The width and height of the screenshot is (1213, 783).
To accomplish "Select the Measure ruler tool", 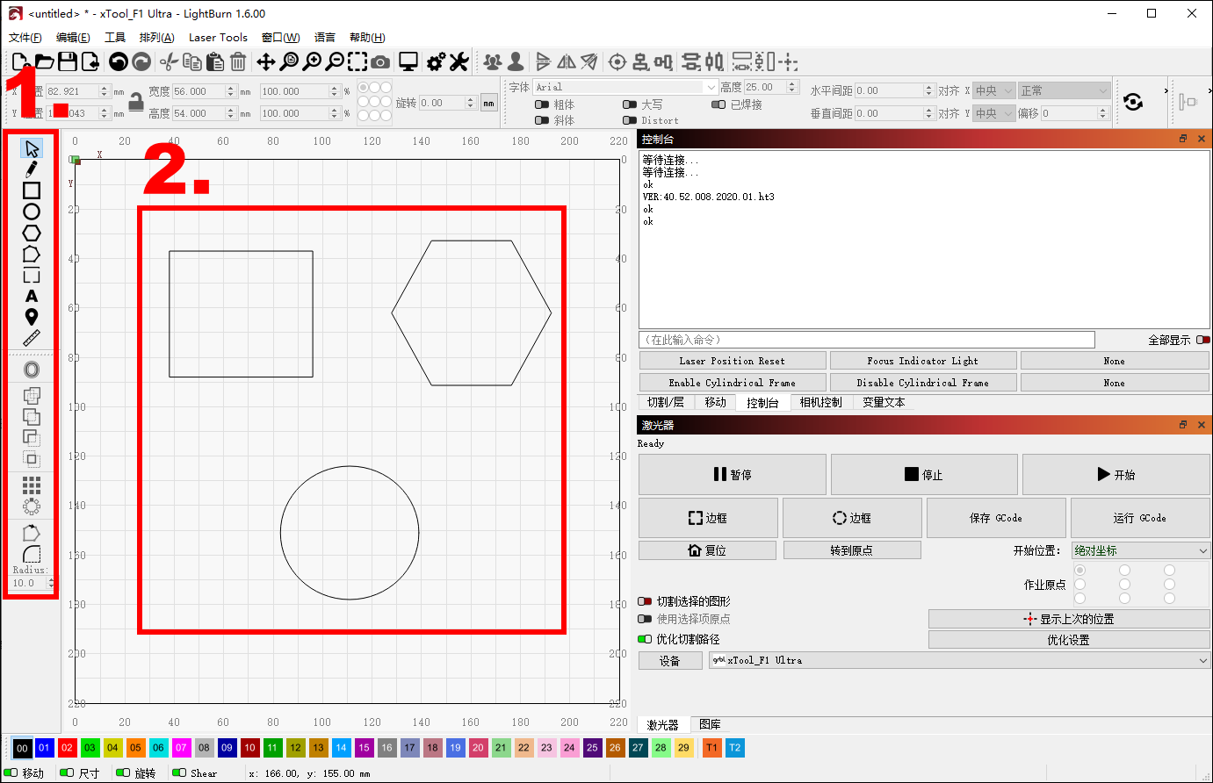I will 32,338.
